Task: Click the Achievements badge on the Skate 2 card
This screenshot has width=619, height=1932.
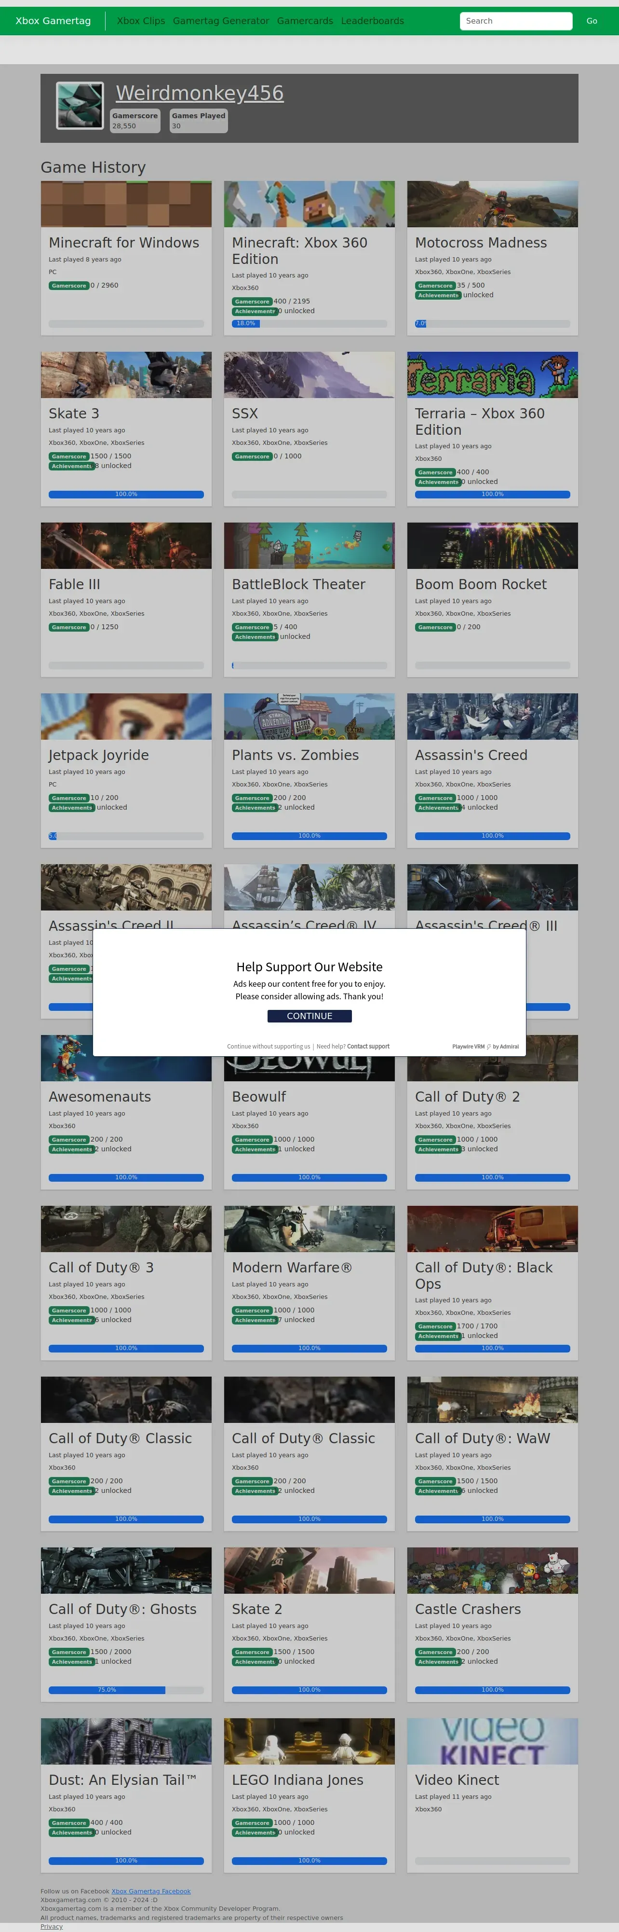Action: point(255,1662)
